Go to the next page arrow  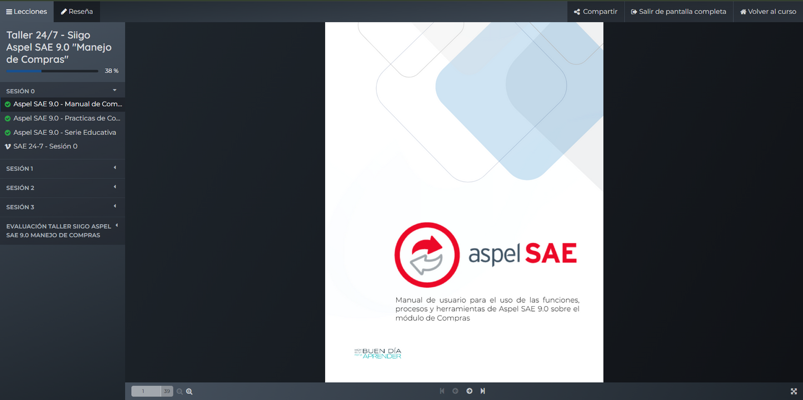coord(470,391)
